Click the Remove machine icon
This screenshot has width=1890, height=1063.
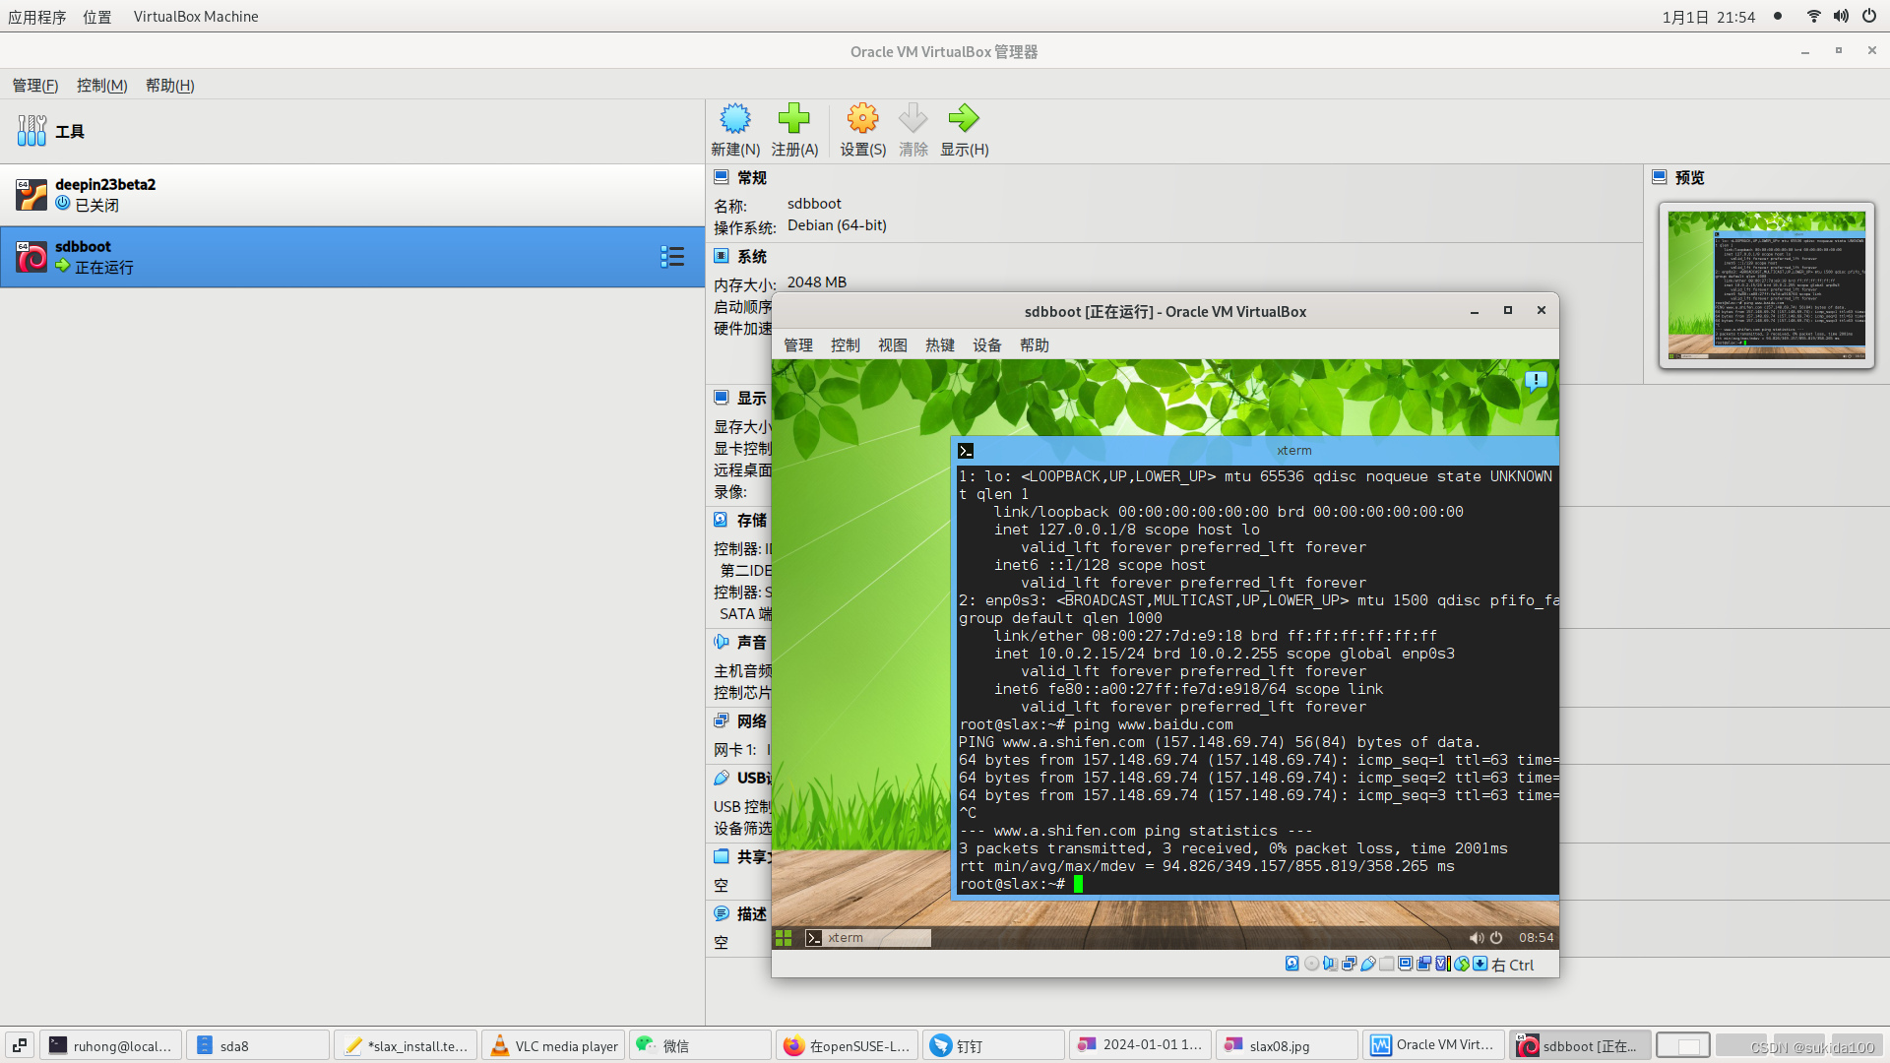pos(913,127)
